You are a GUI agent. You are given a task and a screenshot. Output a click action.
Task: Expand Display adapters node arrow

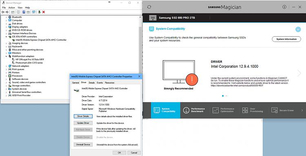[6, 27]
